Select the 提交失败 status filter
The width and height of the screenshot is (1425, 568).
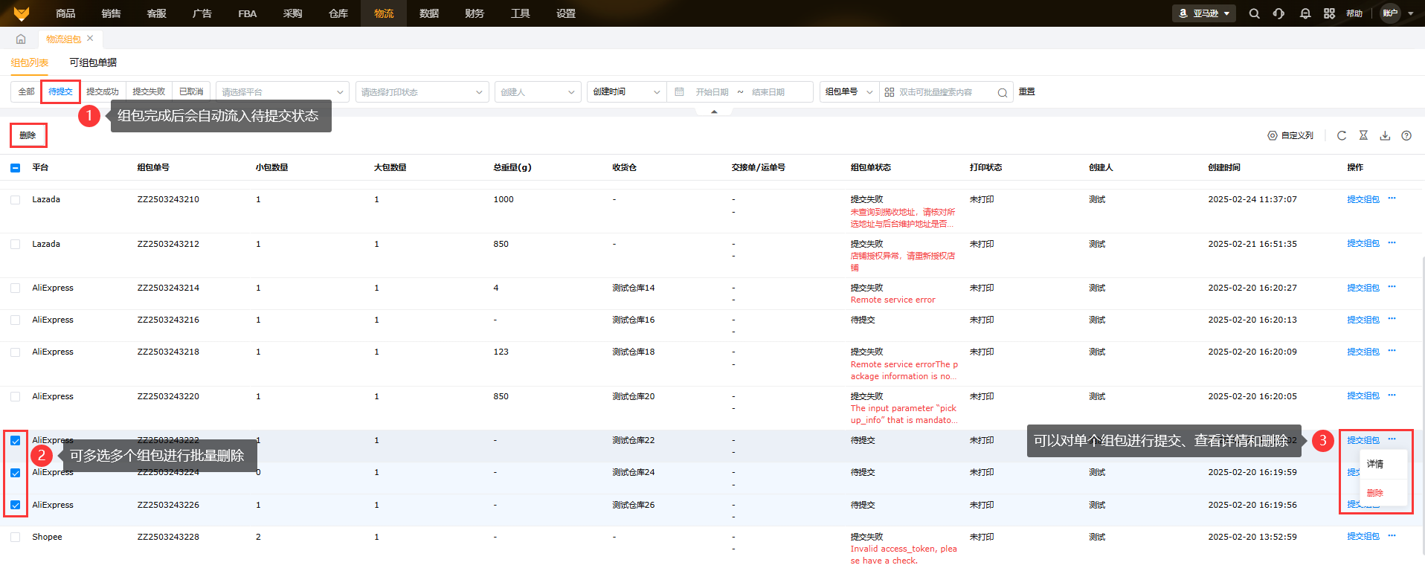coord(149,91)
